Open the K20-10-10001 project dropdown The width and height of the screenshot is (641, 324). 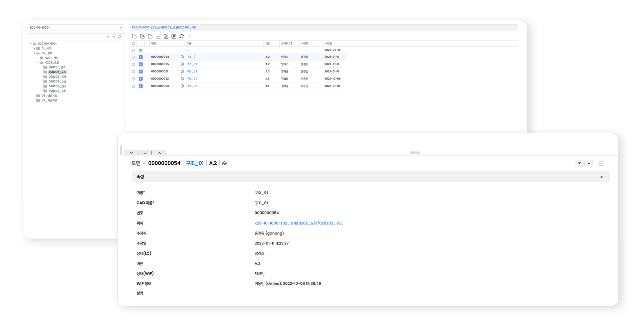(76, 27)
